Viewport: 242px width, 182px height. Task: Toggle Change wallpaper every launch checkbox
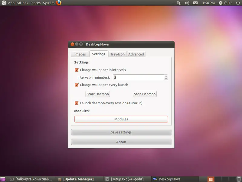(77, 85)
